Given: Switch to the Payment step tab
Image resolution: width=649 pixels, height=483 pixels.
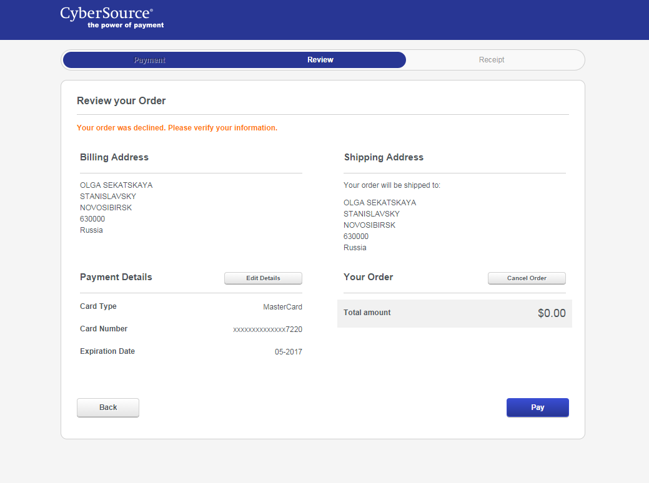Looking at the screenshot, I should pyautogui.click(x=149, y=60).
